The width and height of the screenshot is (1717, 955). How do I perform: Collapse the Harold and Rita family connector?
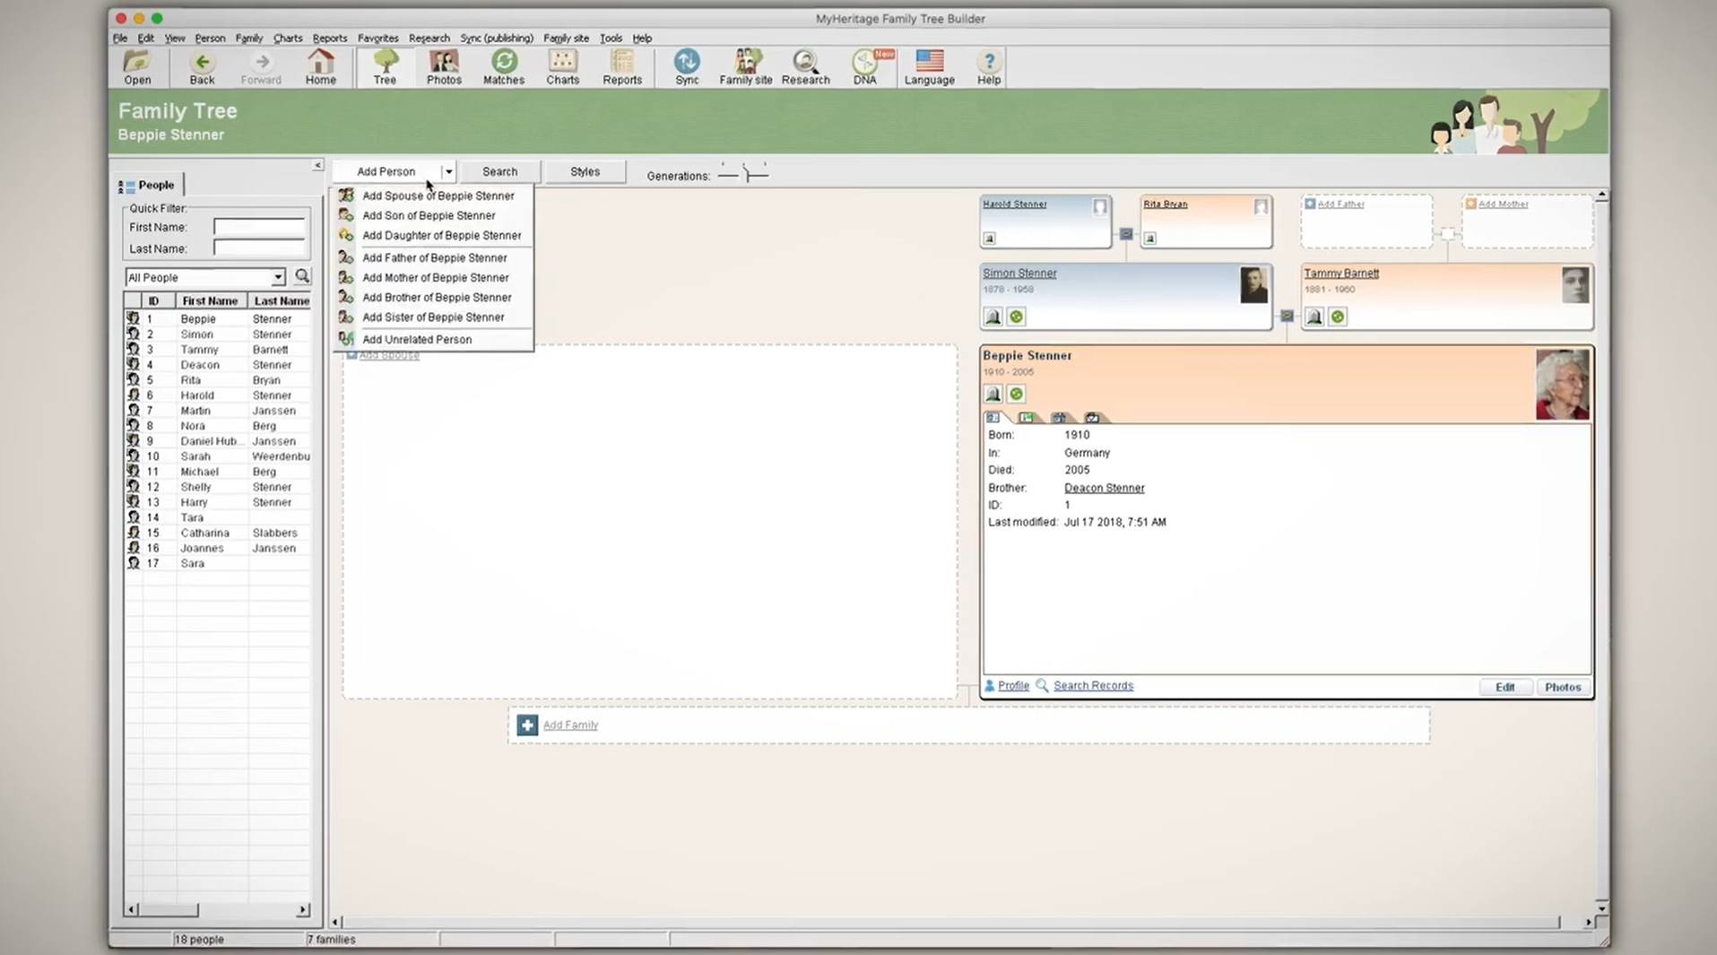[x=1126, y=234]
